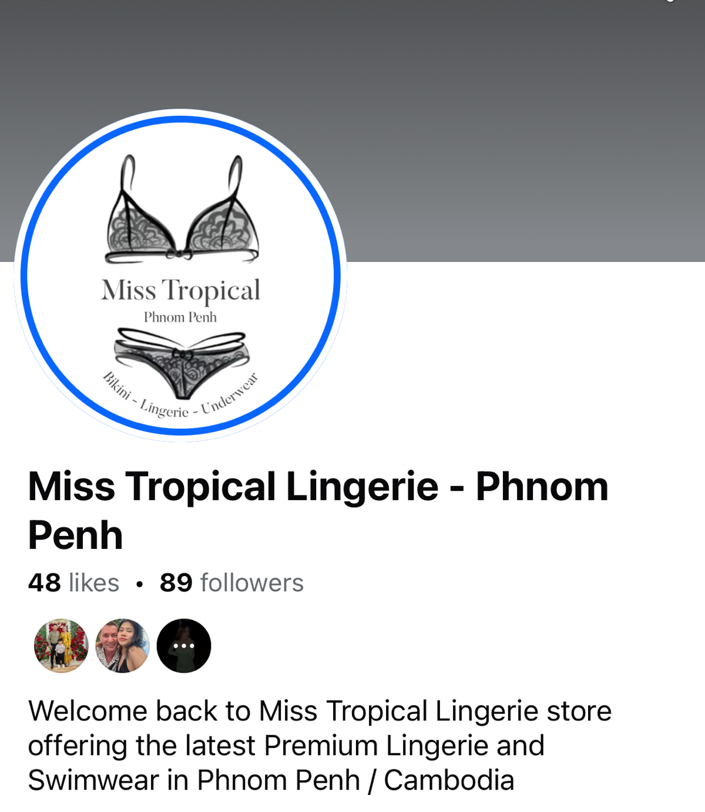705x812 pixels.
Task: Open the follower avatar with red flowers
Action: tap(61, 645)
